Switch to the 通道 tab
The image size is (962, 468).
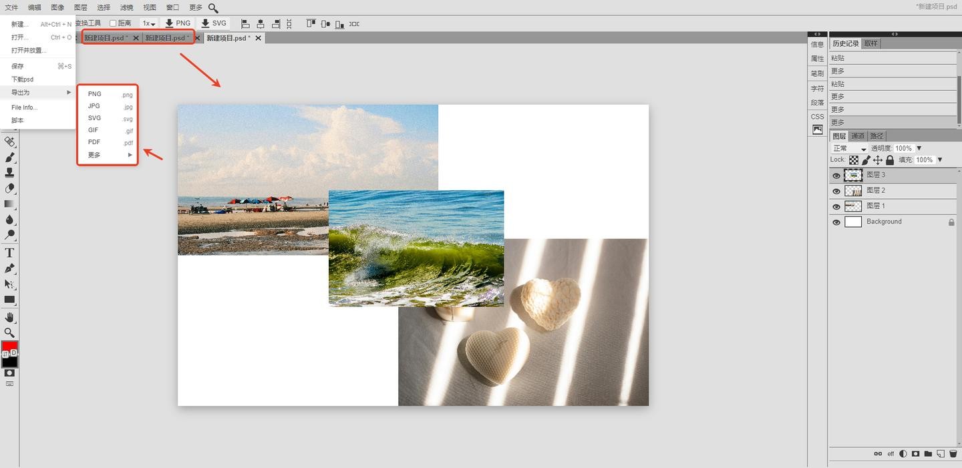[858, 136]
